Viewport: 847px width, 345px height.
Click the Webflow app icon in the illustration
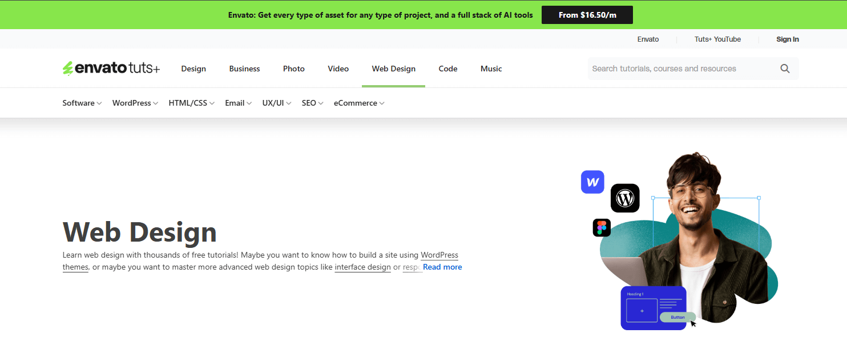click(x=592, y=182)
